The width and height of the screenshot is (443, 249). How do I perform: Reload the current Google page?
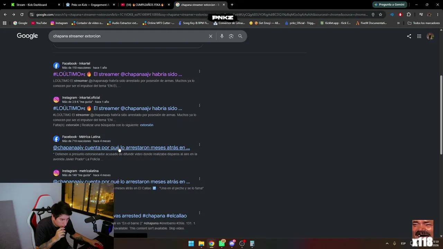22,15
